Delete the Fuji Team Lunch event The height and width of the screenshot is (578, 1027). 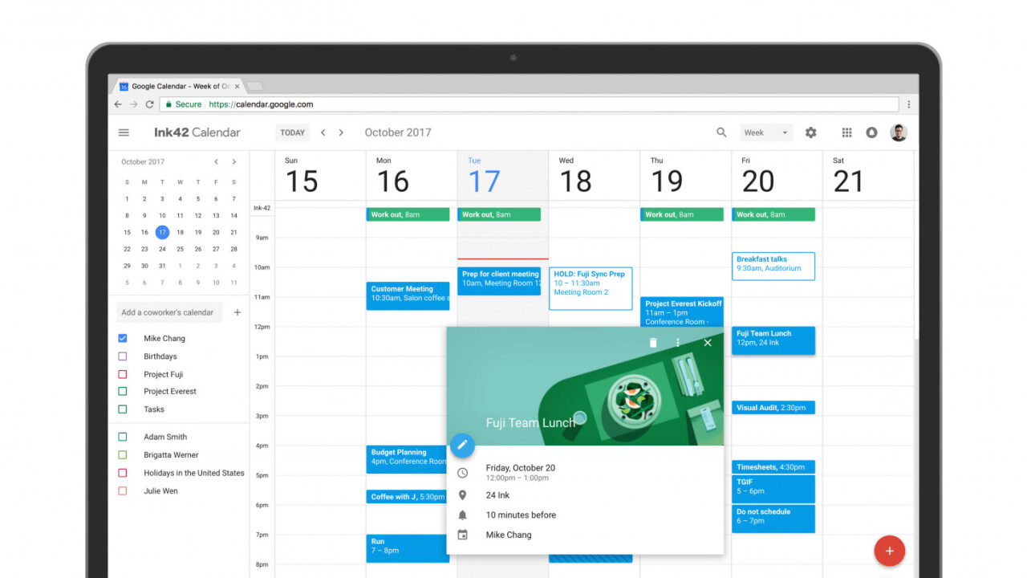(653, 343)
